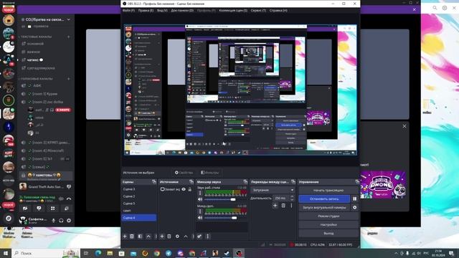Open scene filters icon in Сцены toolbar
The height and width of the screenshot is (258, 459).
pos(141,236)
